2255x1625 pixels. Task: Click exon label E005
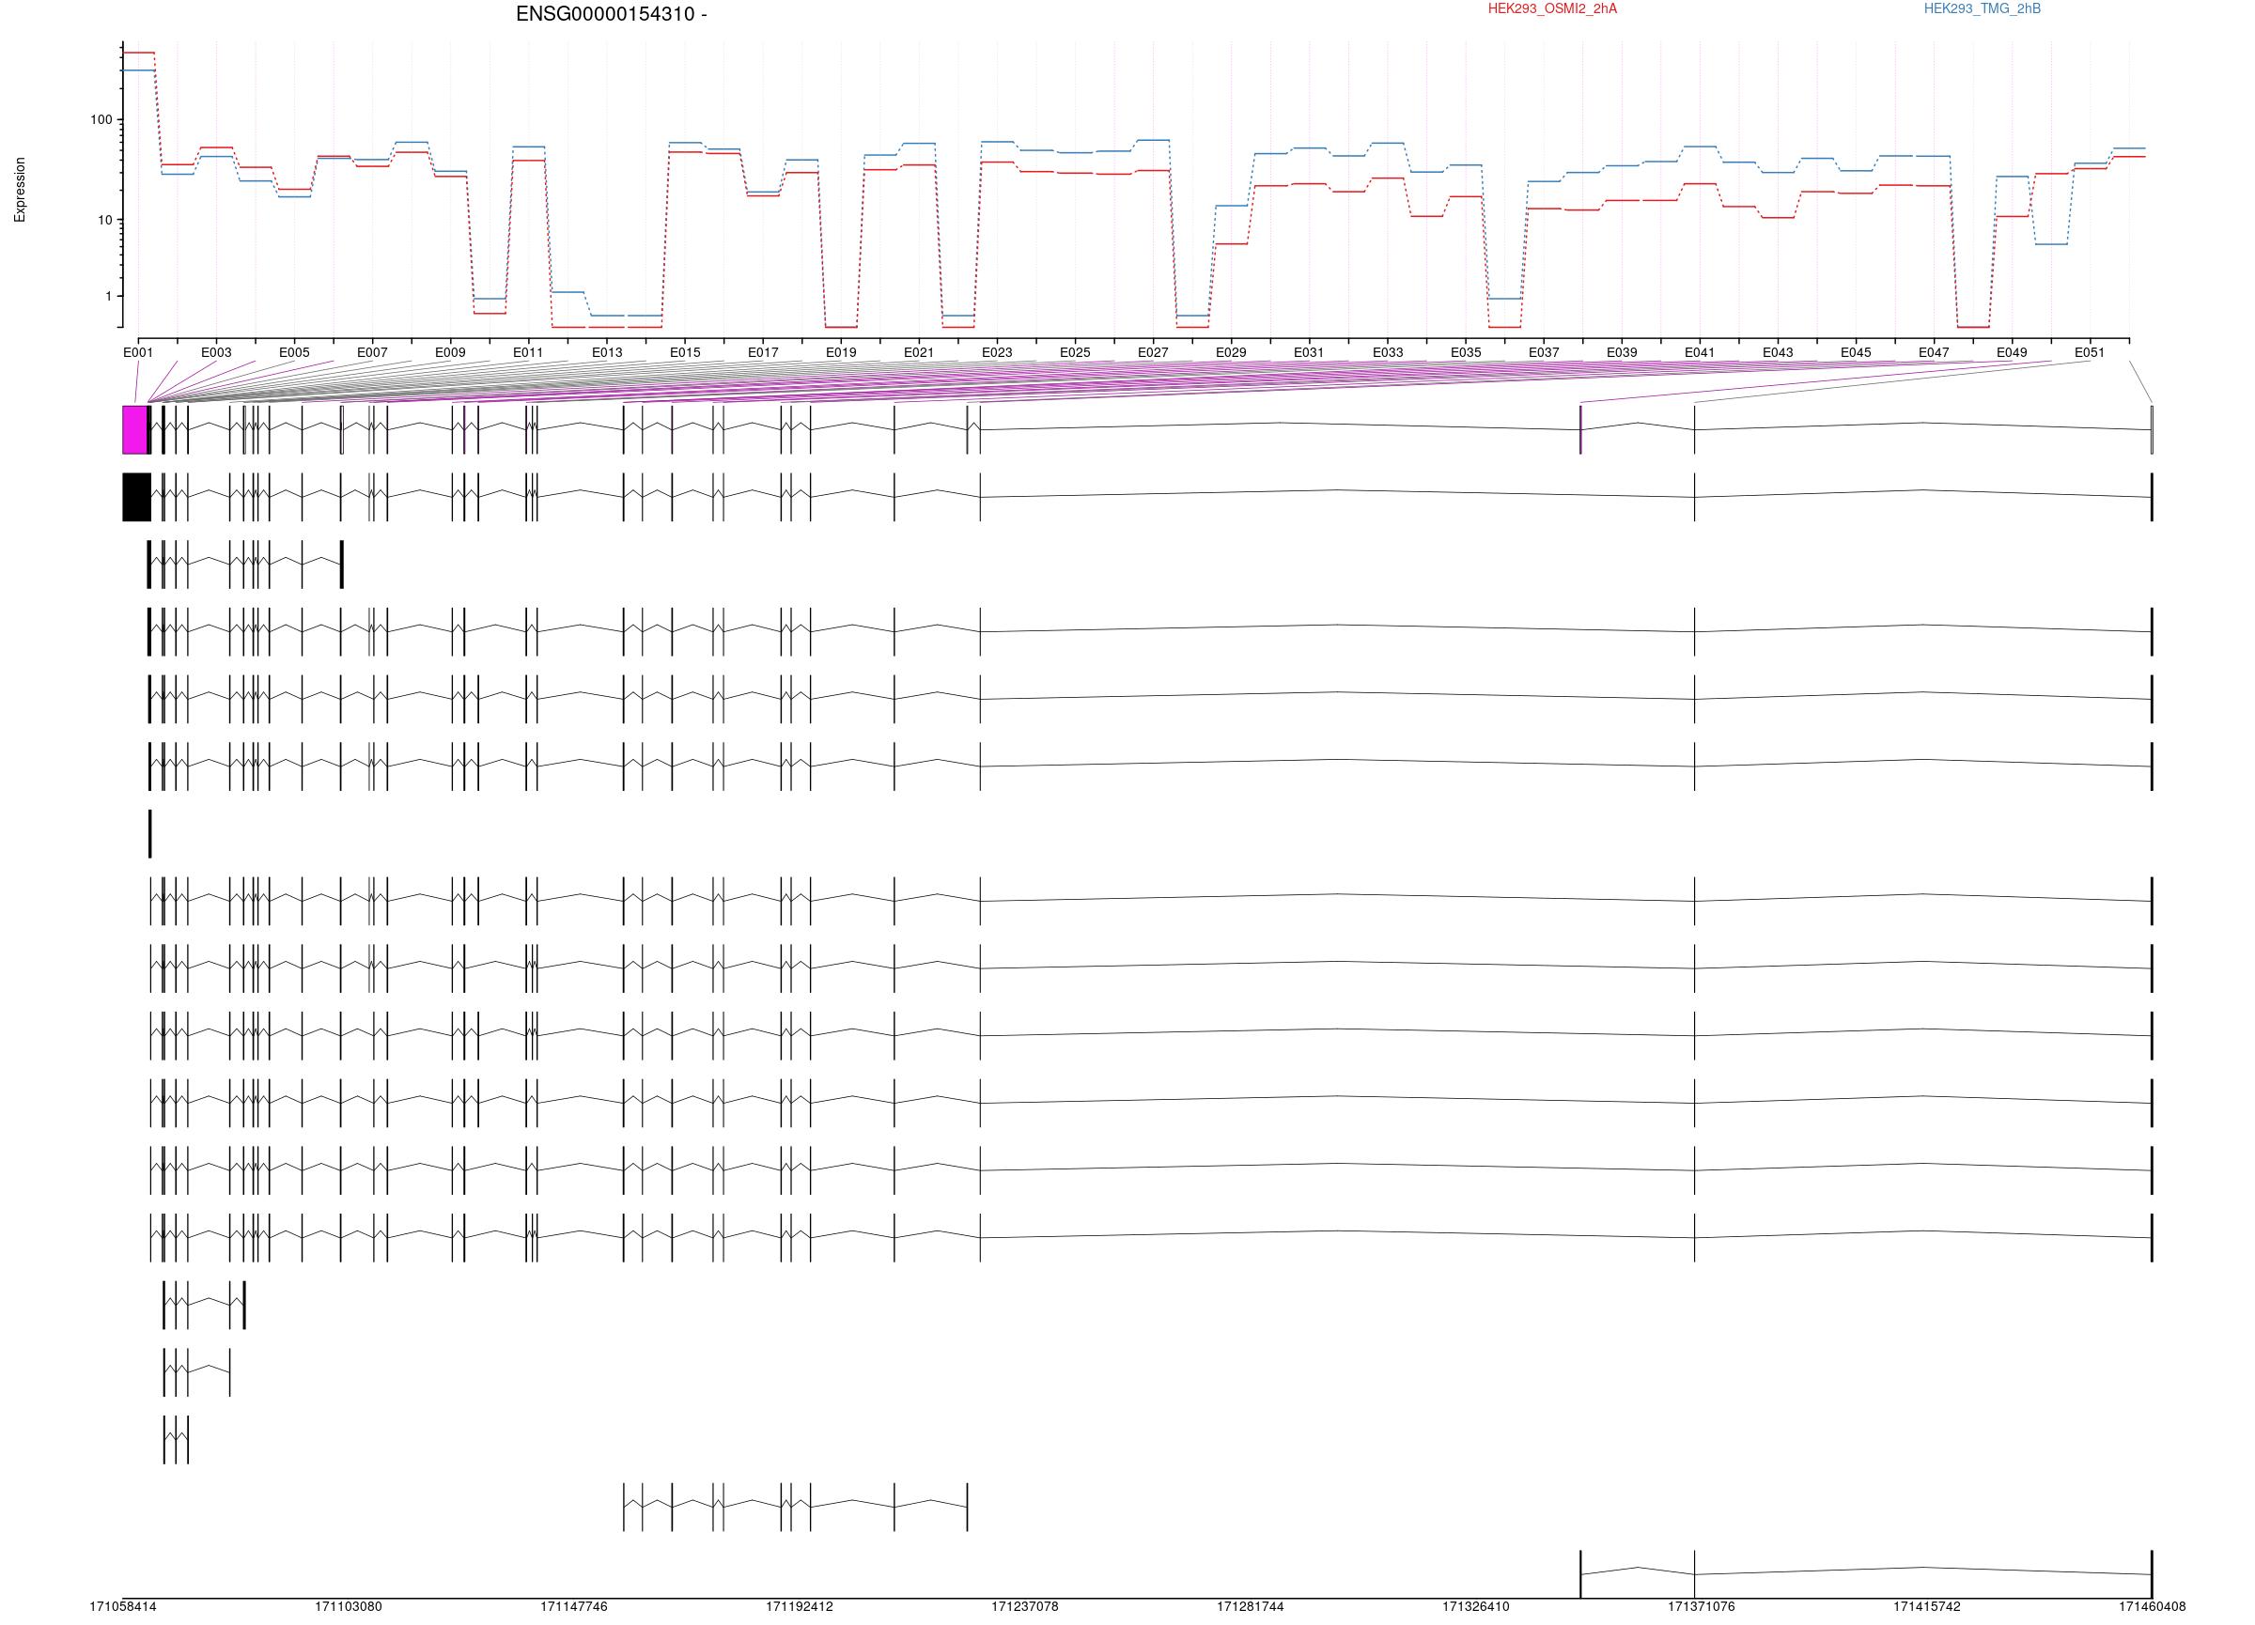[x=294, y=353]
